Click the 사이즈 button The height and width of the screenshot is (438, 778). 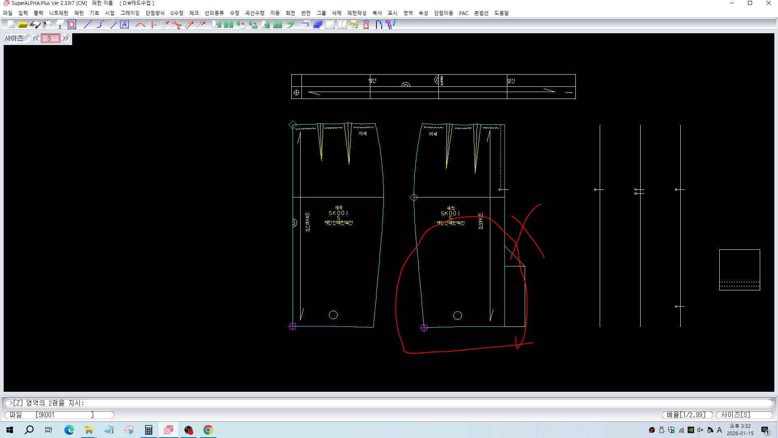click(x=14, y=39)
